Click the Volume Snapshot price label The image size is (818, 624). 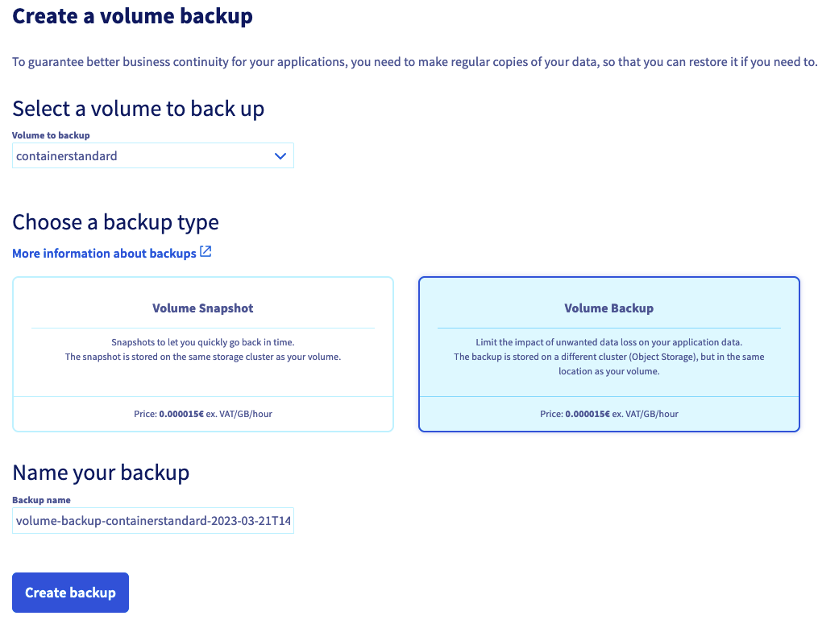click(202, 413)
